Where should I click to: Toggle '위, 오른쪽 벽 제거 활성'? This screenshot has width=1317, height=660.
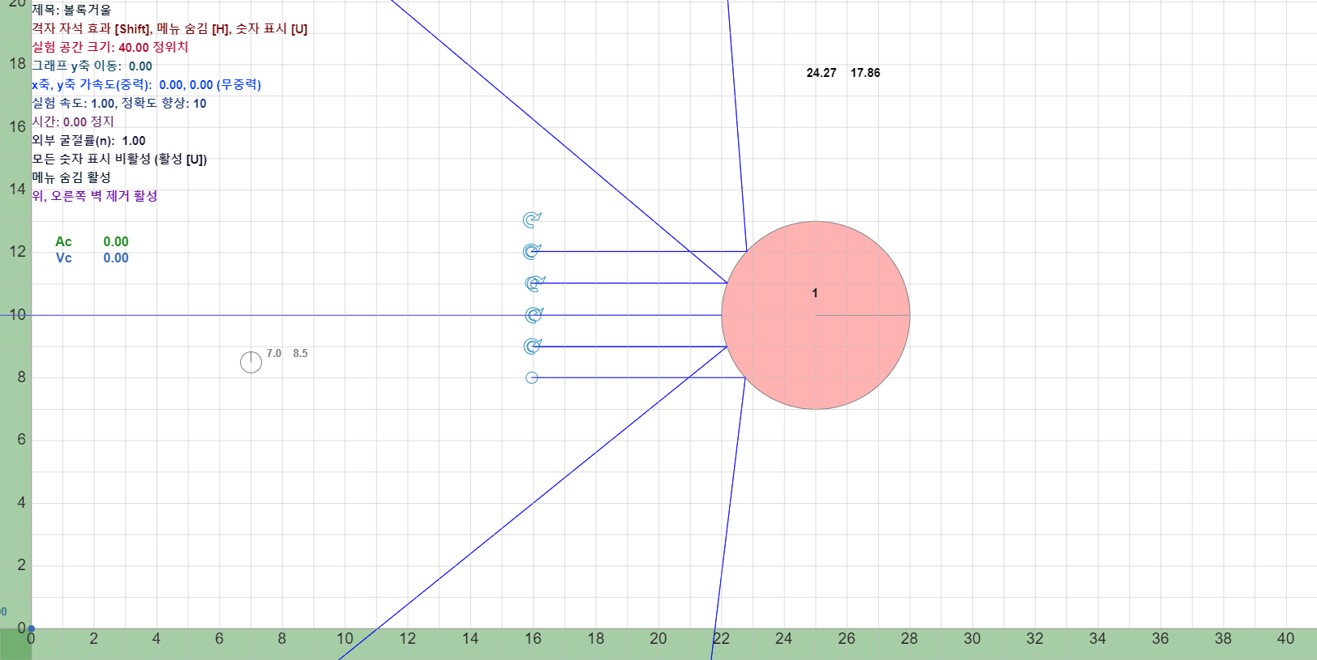point(95,196)
